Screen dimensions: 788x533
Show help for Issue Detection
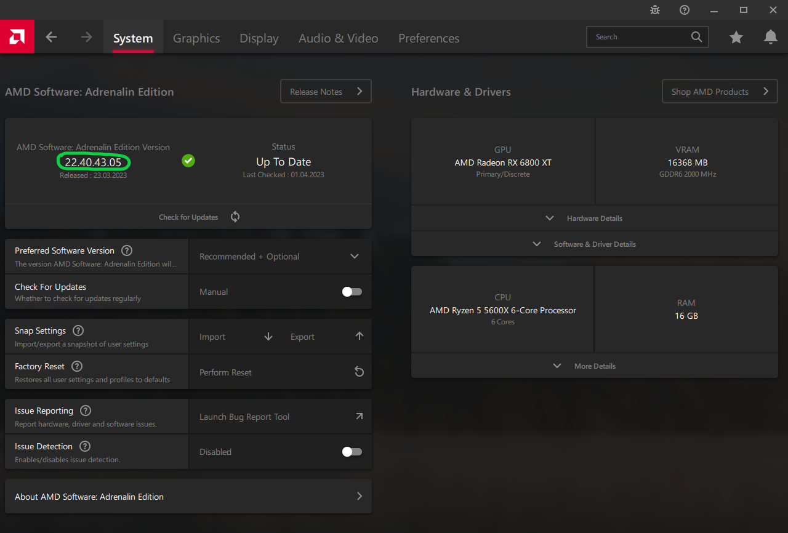(85, 446)
